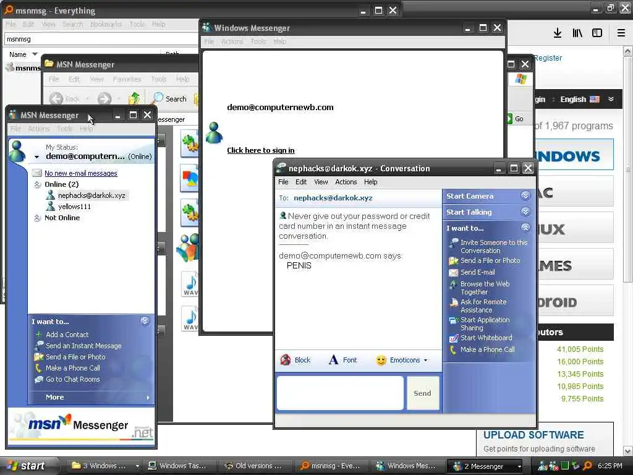The image size is (633, 475).
Task: Open the Font settings in conversation window
Action: point(342,360)
